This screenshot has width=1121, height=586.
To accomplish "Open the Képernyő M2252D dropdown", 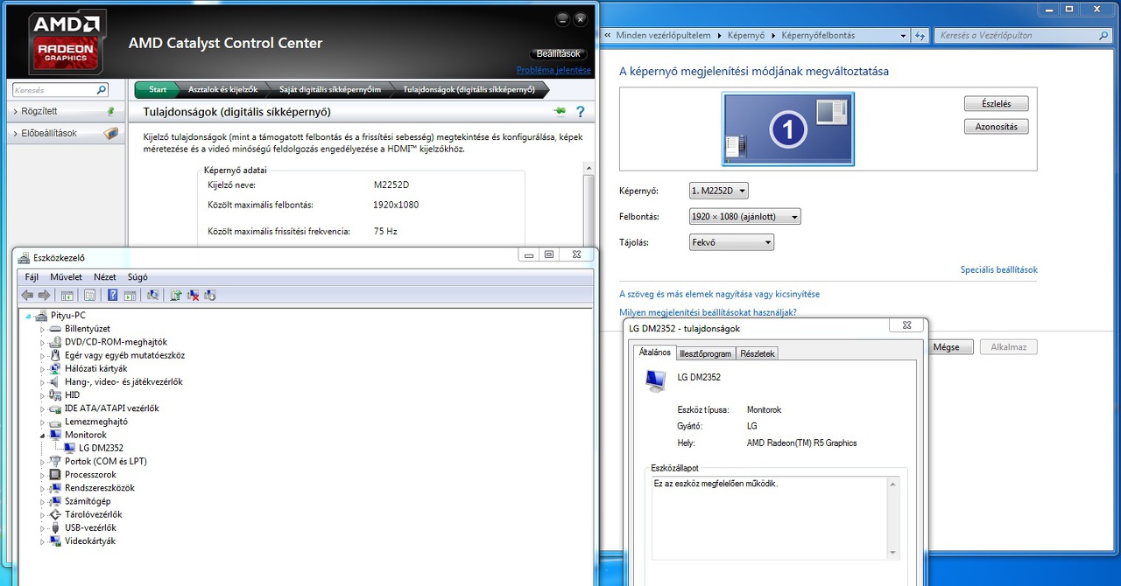I will click(x=719, y=191).
